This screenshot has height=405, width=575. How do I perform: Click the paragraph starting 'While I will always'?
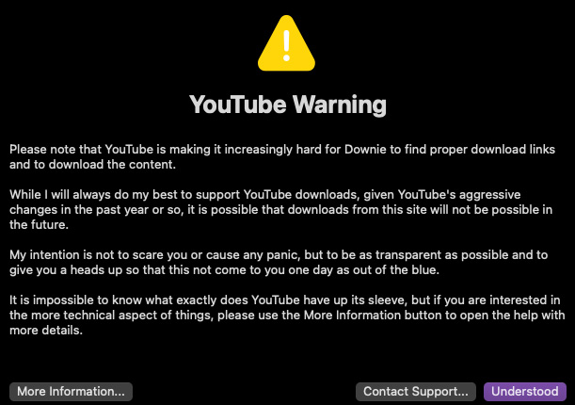[280, 209]
